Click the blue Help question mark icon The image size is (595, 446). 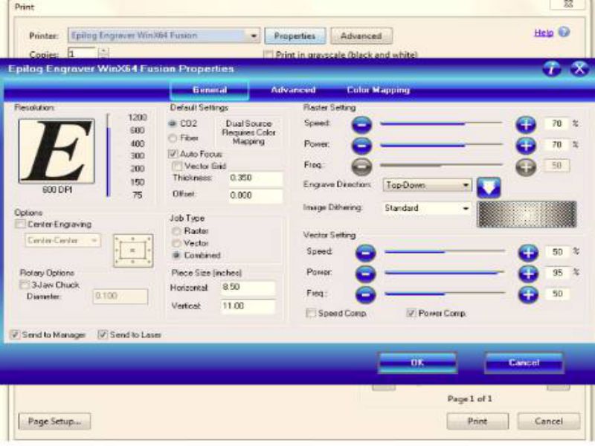click(x=565, y=32)
